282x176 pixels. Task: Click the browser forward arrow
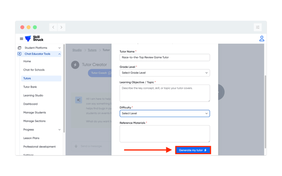pyautogui.click(x=61, y=27)
